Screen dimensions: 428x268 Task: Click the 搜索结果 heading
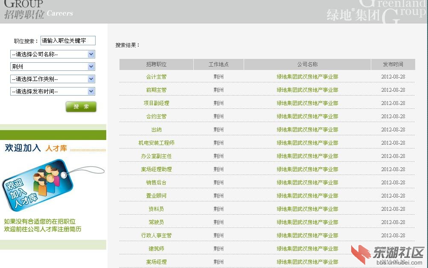tap(128, 45)
